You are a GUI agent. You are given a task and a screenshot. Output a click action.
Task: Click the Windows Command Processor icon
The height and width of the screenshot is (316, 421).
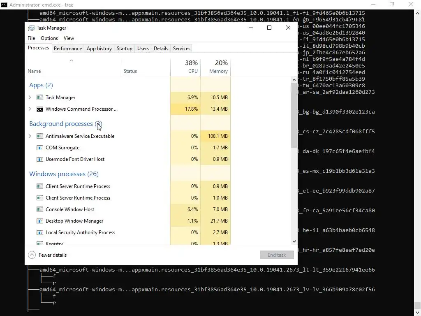tap(40, 109)
